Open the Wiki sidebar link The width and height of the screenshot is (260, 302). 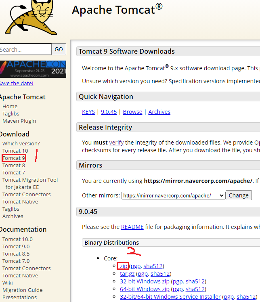(x=8, y=283)
